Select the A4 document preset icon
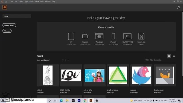Screen dimensions: 183x103 point(71,36)
